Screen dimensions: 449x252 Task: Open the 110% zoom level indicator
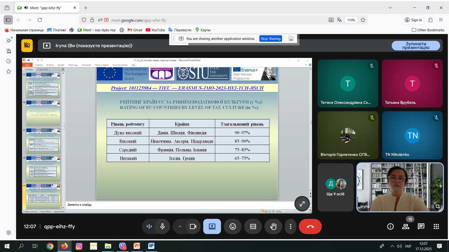tap(351, 20)
